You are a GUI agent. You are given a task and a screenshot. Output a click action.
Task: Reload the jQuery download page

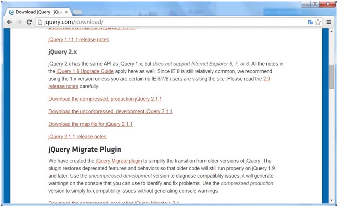(x=29, y=22)
